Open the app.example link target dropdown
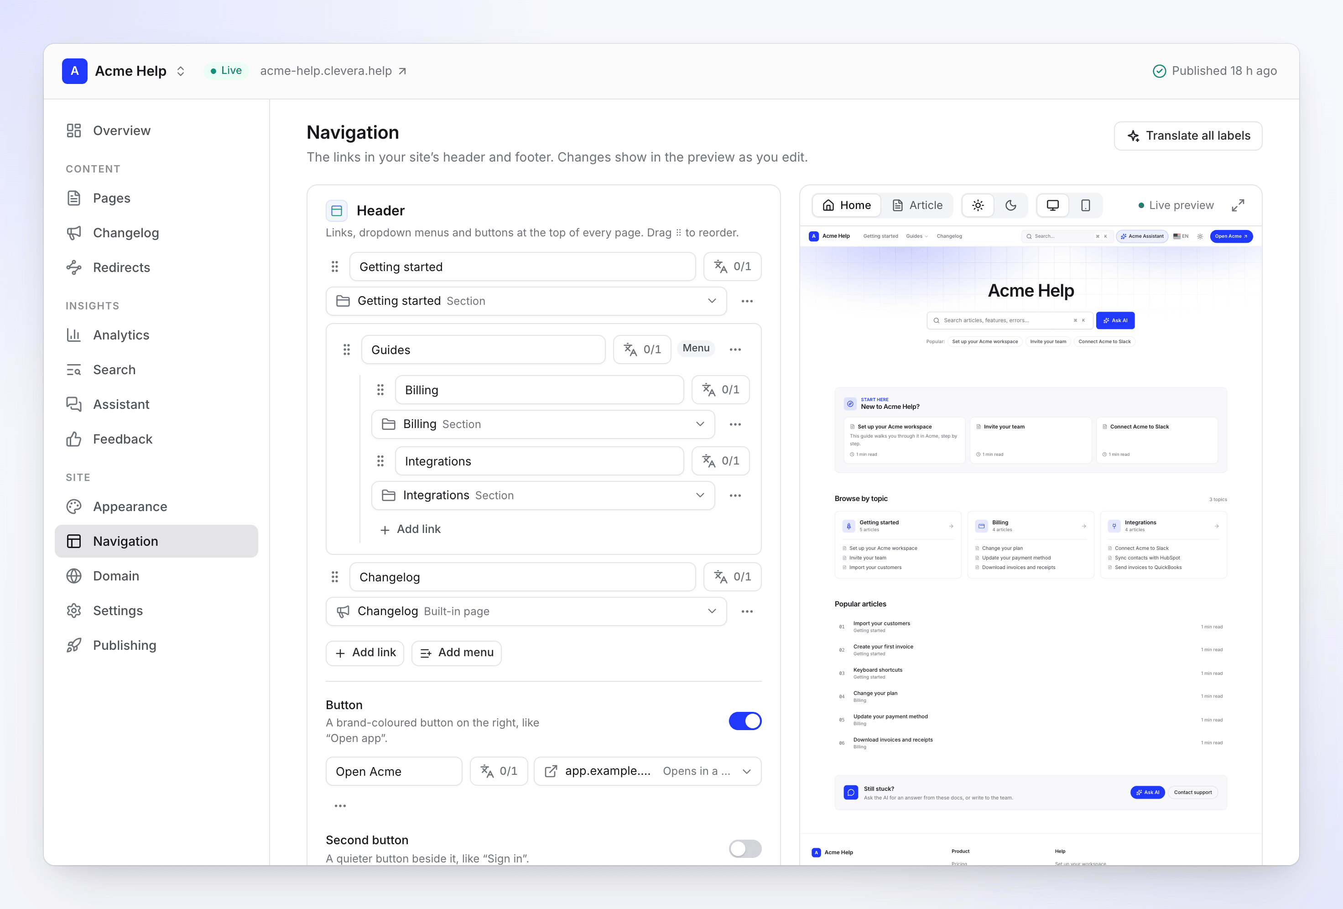The height and width of the screenshot is (909, 1343). [647, 771]
